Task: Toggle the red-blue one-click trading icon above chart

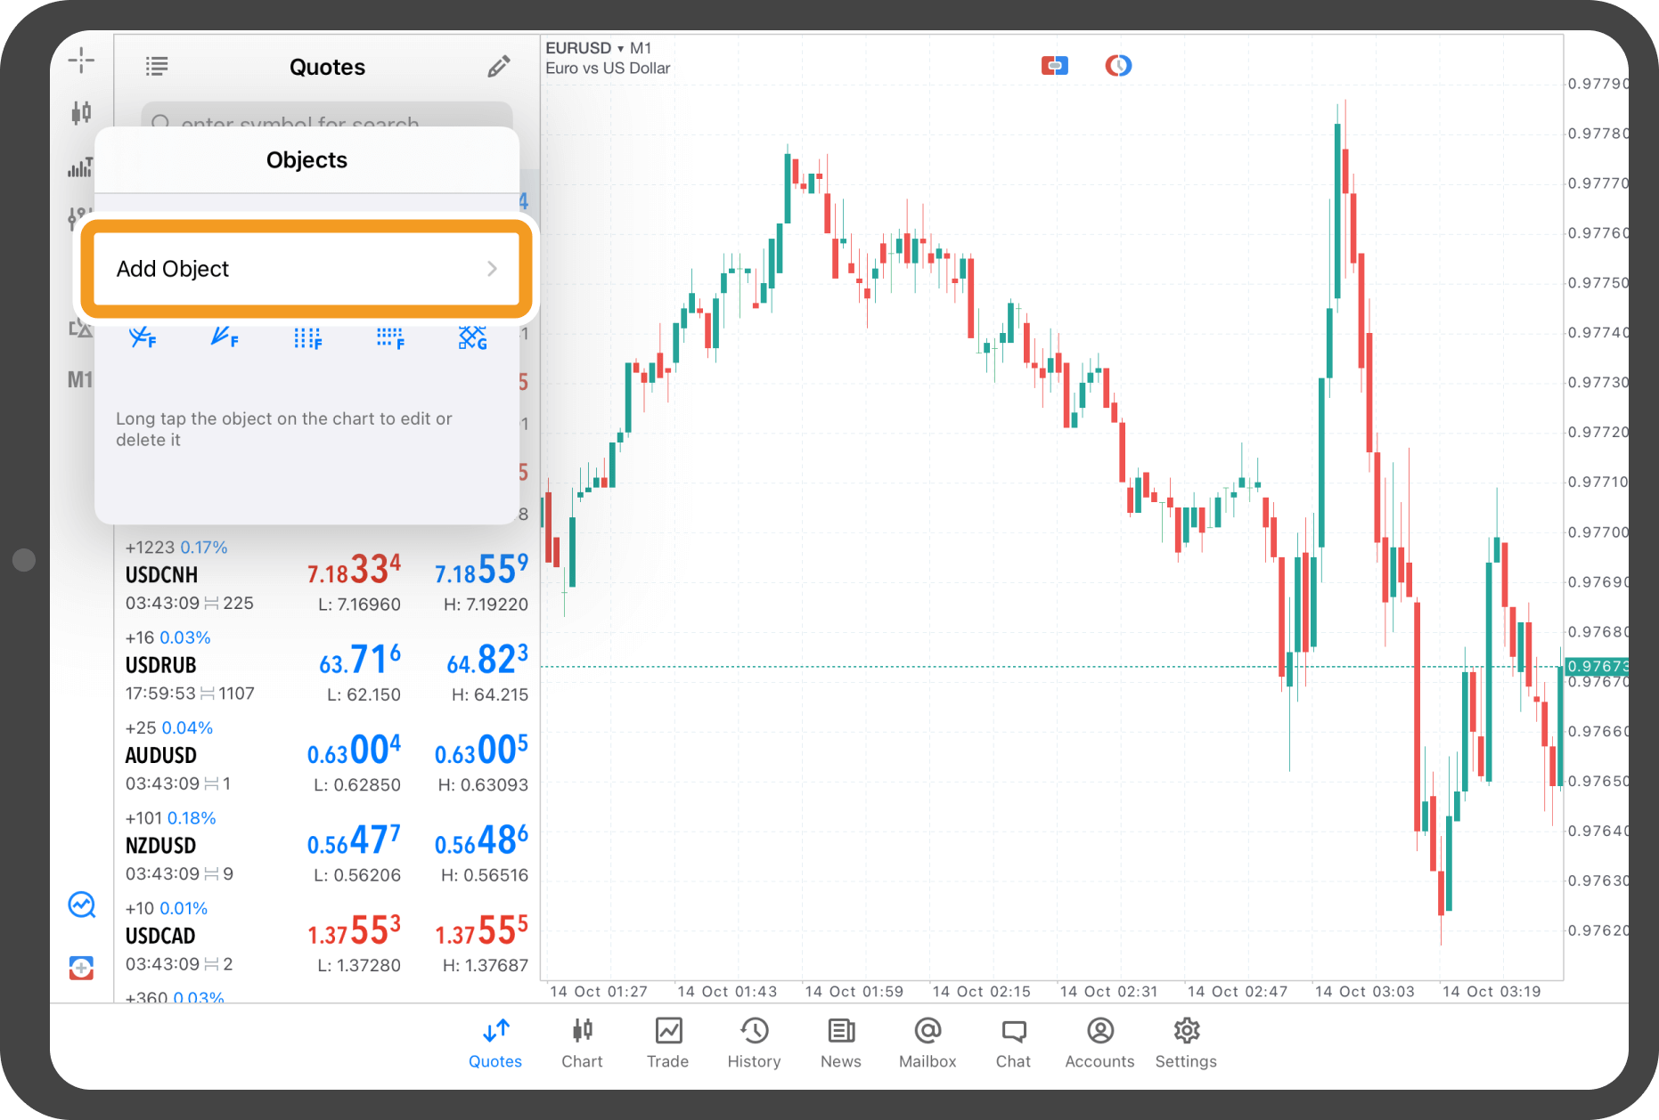Action: [1055, 66]
